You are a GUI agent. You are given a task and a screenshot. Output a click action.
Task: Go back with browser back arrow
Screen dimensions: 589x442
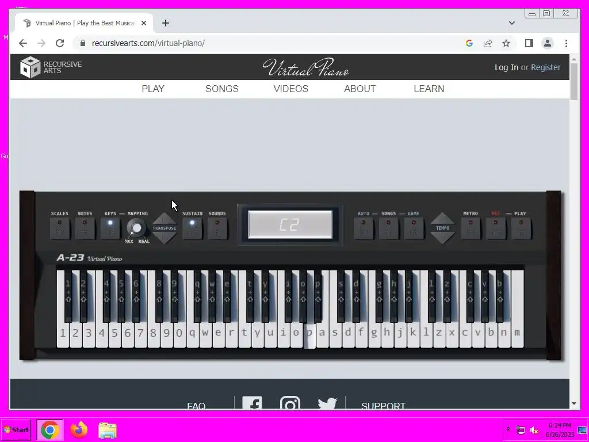point(23,43)
